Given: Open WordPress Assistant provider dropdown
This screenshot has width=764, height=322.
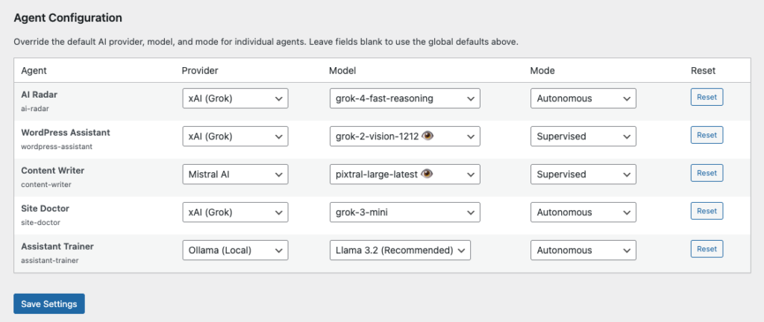Looking at the screenshot, I should pos(235,136).
